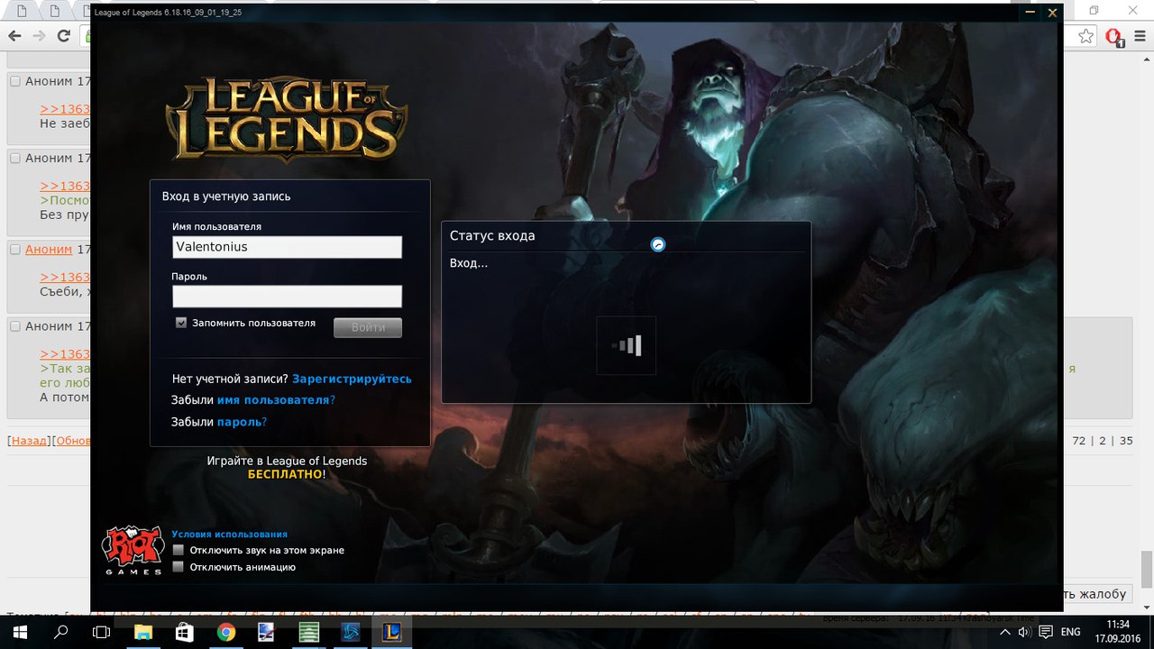The width and height of the screenshot is (1154, 649).
Task: Click the League of Legends taskbar icon
Action: click(x=392, y=632)
